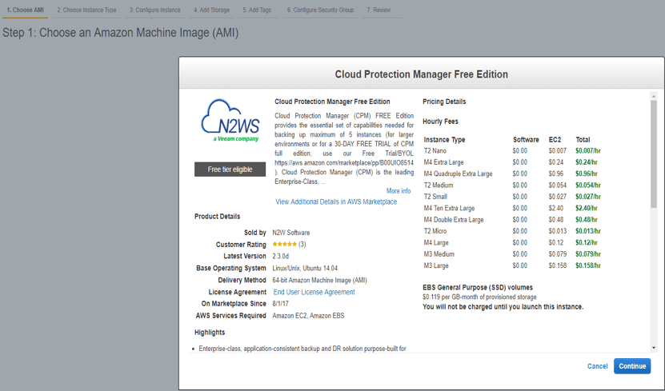Image resolution: width=665 pixels, height=391 pixels.
Task: Click the five-star customer rating
Action: pyautogui.click(x=285, y=244)
